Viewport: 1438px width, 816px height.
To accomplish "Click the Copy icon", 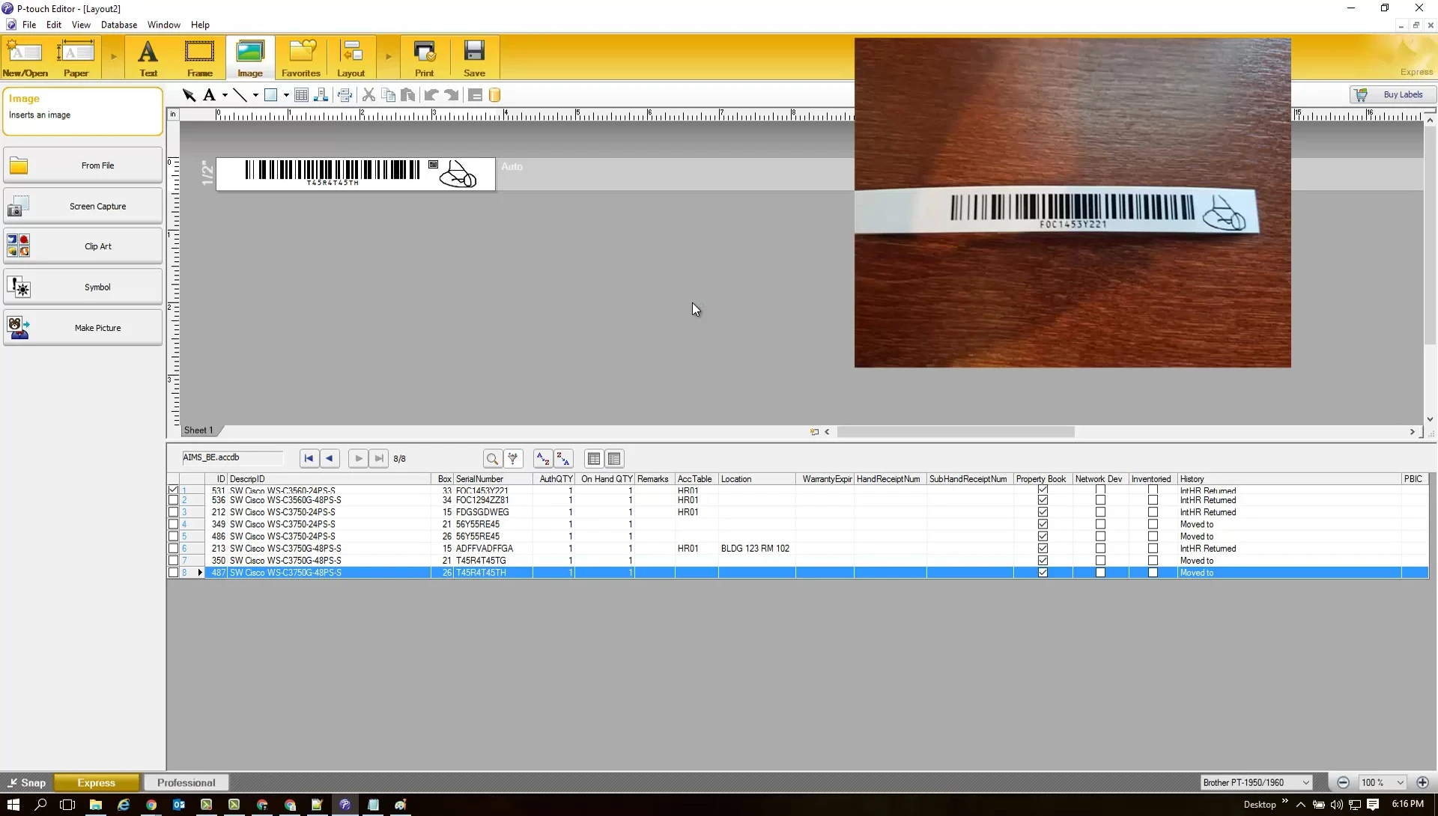I will 388,95.
